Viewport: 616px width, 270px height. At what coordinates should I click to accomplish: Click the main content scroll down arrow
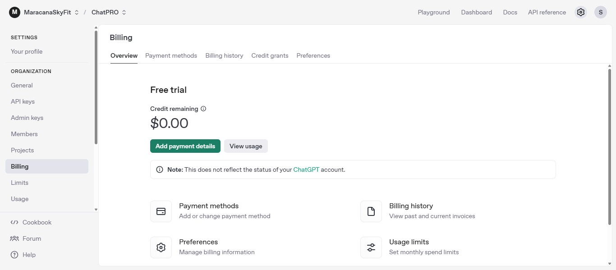click(610, 263)
